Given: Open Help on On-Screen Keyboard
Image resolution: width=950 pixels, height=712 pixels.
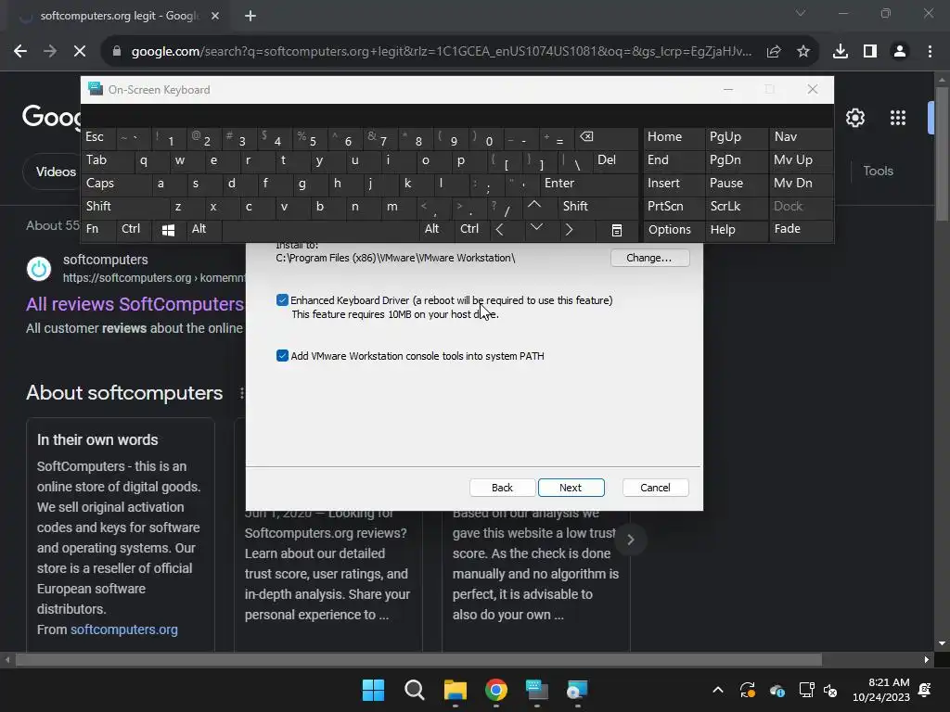Looking at the screenshot, I should tap(736, 230).
